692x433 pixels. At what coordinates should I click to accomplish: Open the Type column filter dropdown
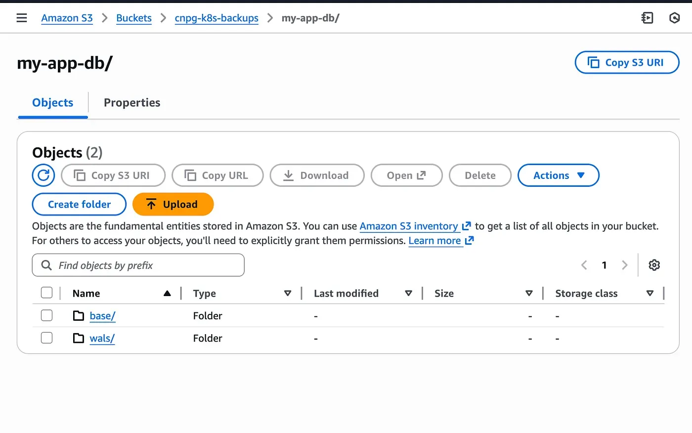point(288,293)
